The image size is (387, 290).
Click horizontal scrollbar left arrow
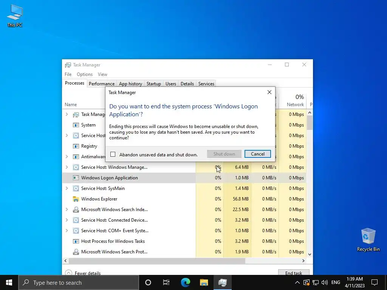point(65,261)
